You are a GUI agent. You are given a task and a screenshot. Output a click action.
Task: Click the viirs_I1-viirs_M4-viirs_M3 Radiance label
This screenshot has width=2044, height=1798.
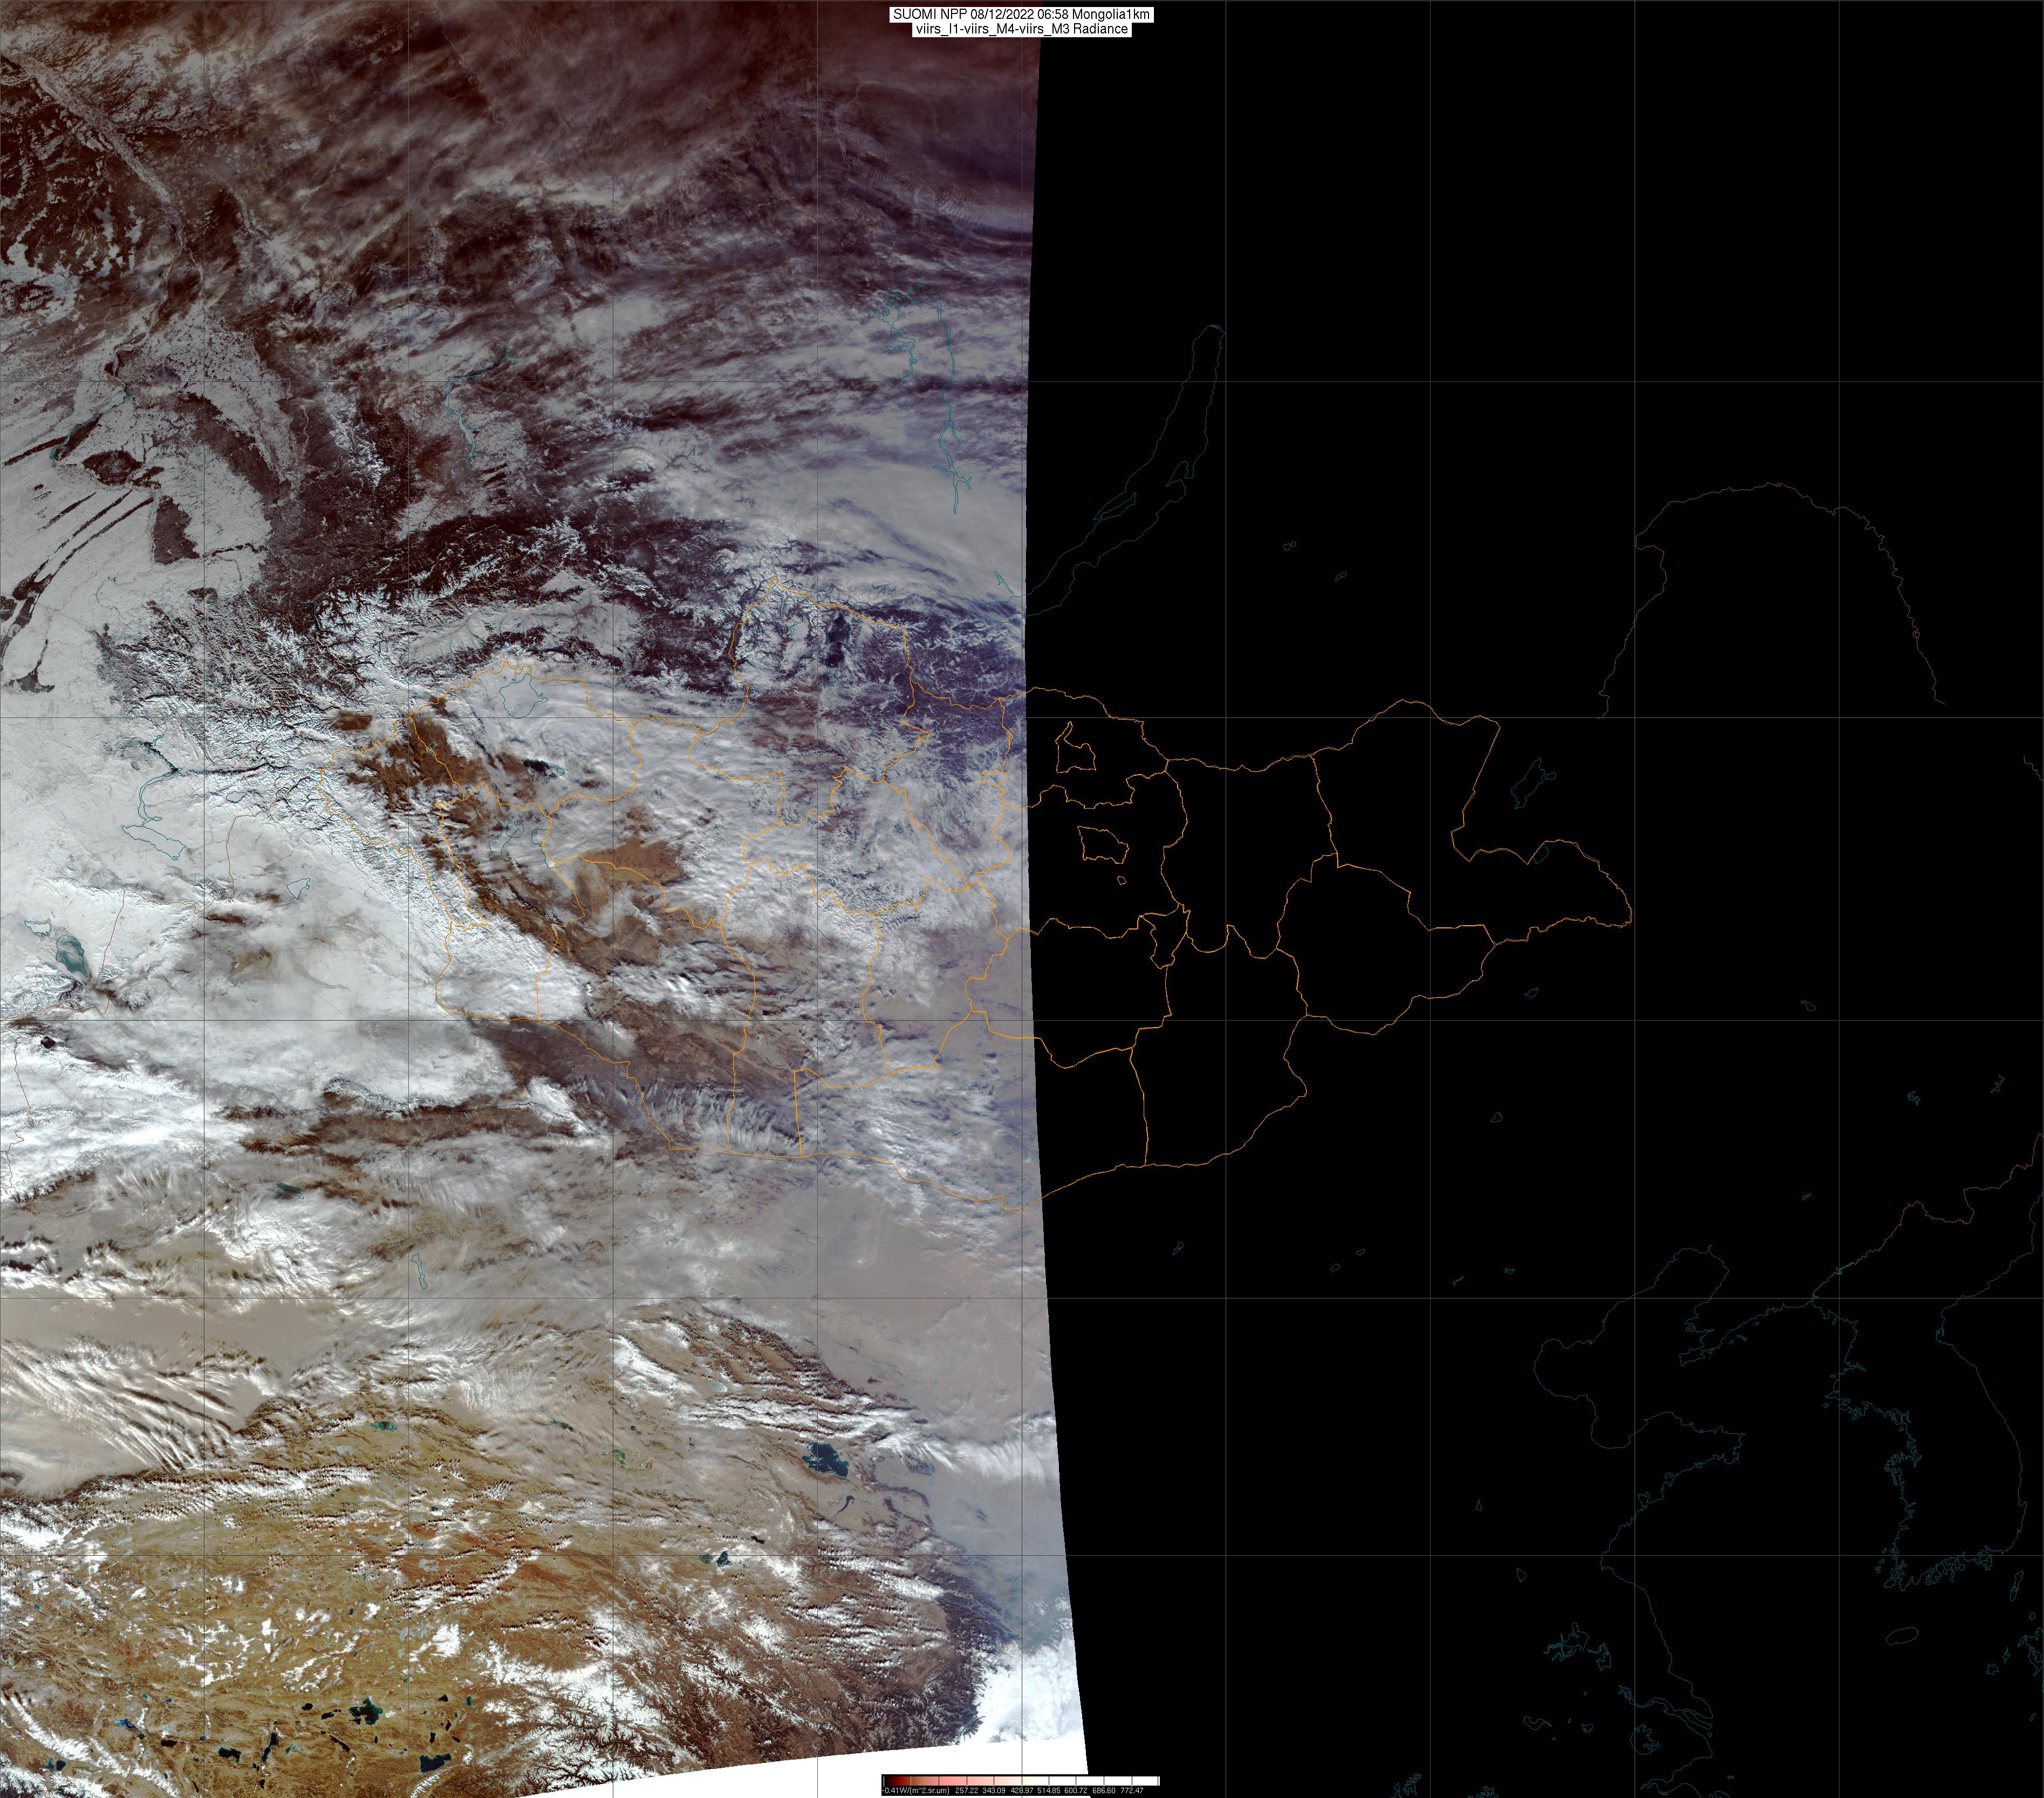pos(1020,29)
